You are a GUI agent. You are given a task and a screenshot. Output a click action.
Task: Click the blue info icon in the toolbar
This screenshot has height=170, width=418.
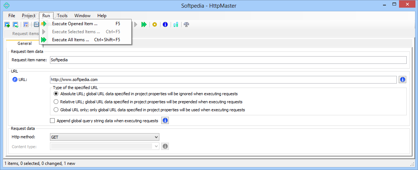[x=165, y=24]
